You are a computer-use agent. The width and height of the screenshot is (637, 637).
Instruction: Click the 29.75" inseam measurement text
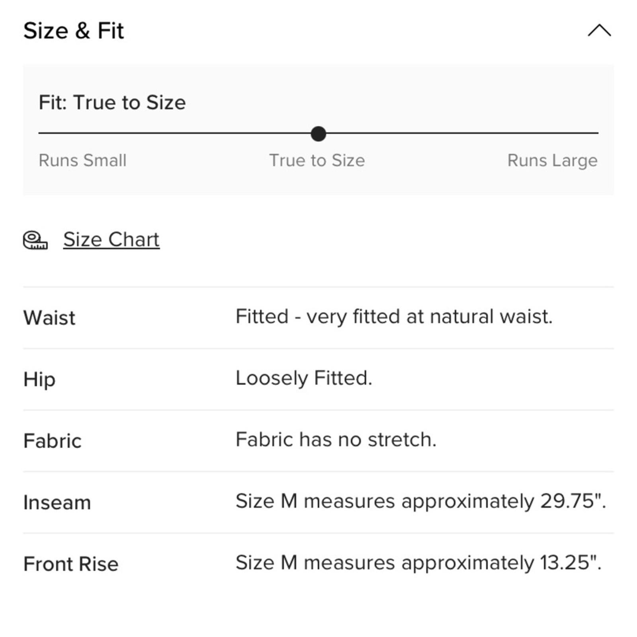(420, 501)
